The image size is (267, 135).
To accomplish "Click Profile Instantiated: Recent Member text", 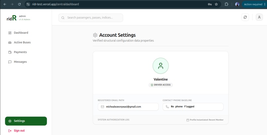I will (207, 120).
